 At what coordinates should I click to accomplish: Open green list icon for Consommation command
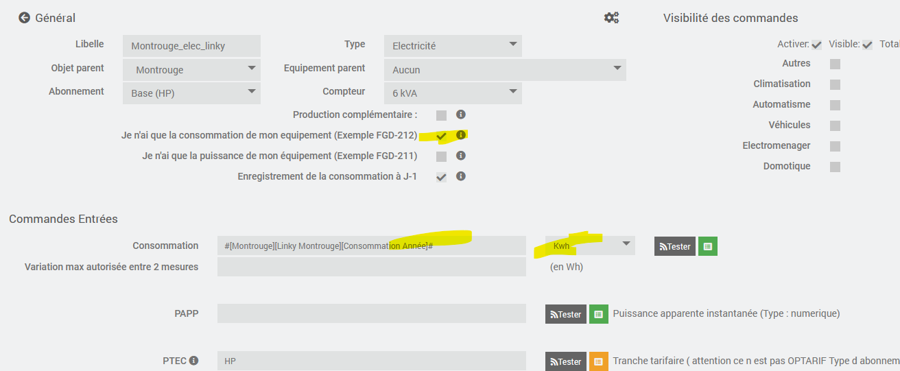click(708, 246)
